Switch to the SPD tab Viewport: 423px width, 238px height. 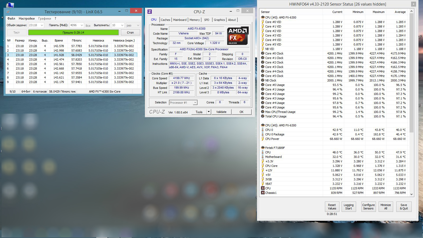(207, 20)
